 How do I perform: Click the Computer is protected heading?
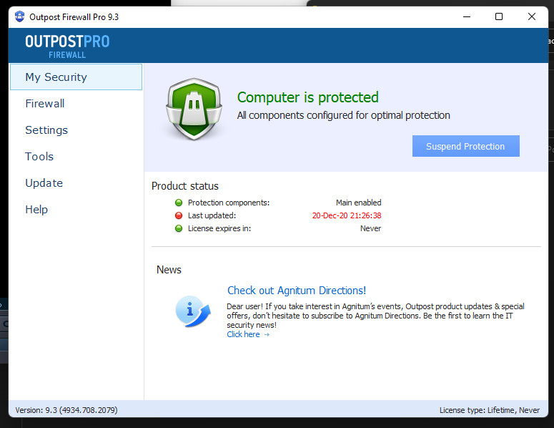pyautogui.click(x=308, y=97)
